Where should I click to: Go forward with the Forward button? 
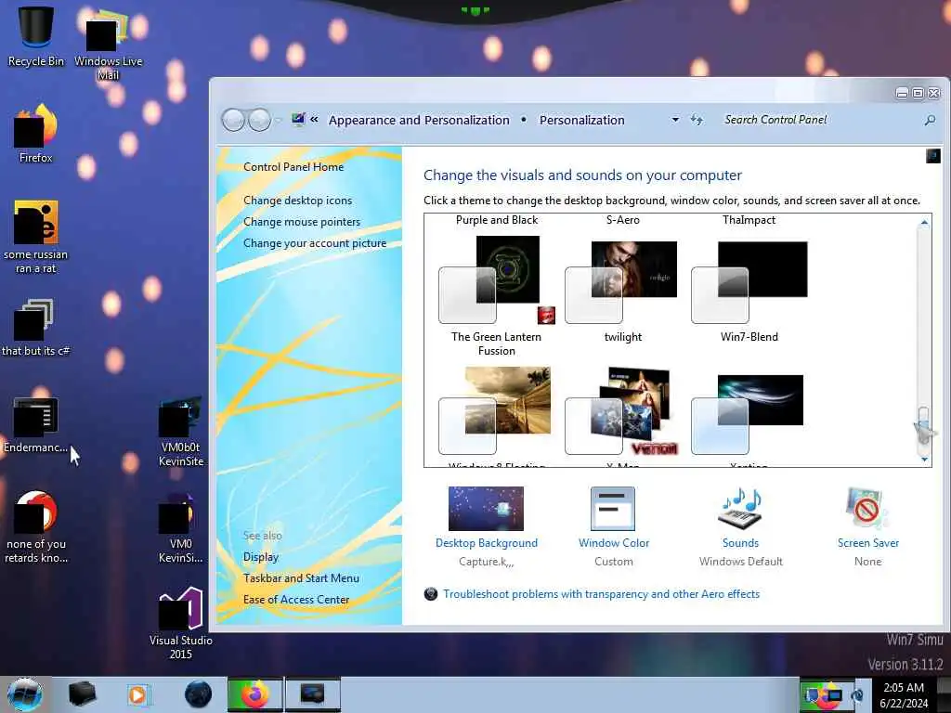(260, 120)
